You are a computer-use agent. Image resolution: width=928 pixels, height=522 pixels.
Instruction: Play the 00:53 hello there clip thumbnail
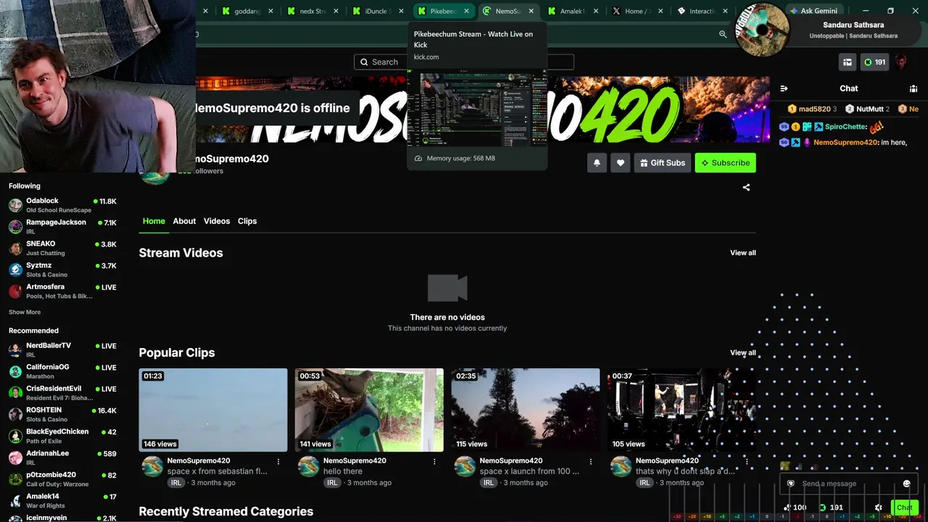coord(369,410)
